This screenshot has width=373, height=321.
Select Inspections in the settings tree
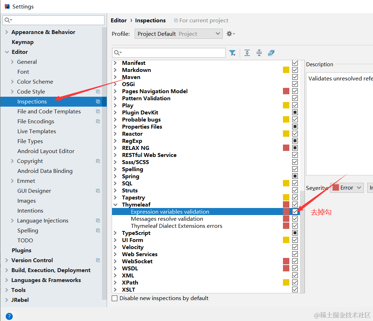click(54, 102)
